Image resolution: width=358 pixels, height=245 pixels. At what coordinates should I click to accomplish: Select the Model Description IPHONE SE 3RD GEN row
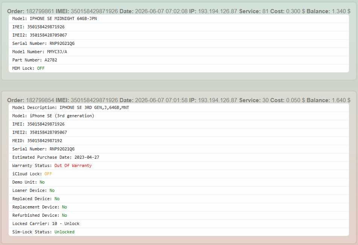click(179, 107)
